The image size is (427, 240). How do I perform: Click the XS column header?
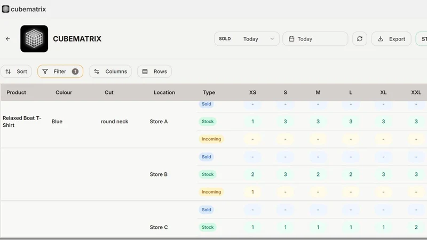tap(252, 92)
